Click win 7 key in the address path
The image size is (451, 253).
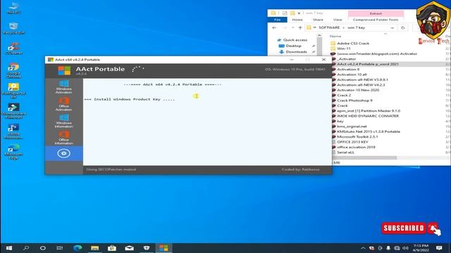coord(356,27)
